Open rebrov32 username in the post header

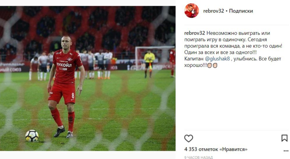pyautogui.click(x=214, y=11)
